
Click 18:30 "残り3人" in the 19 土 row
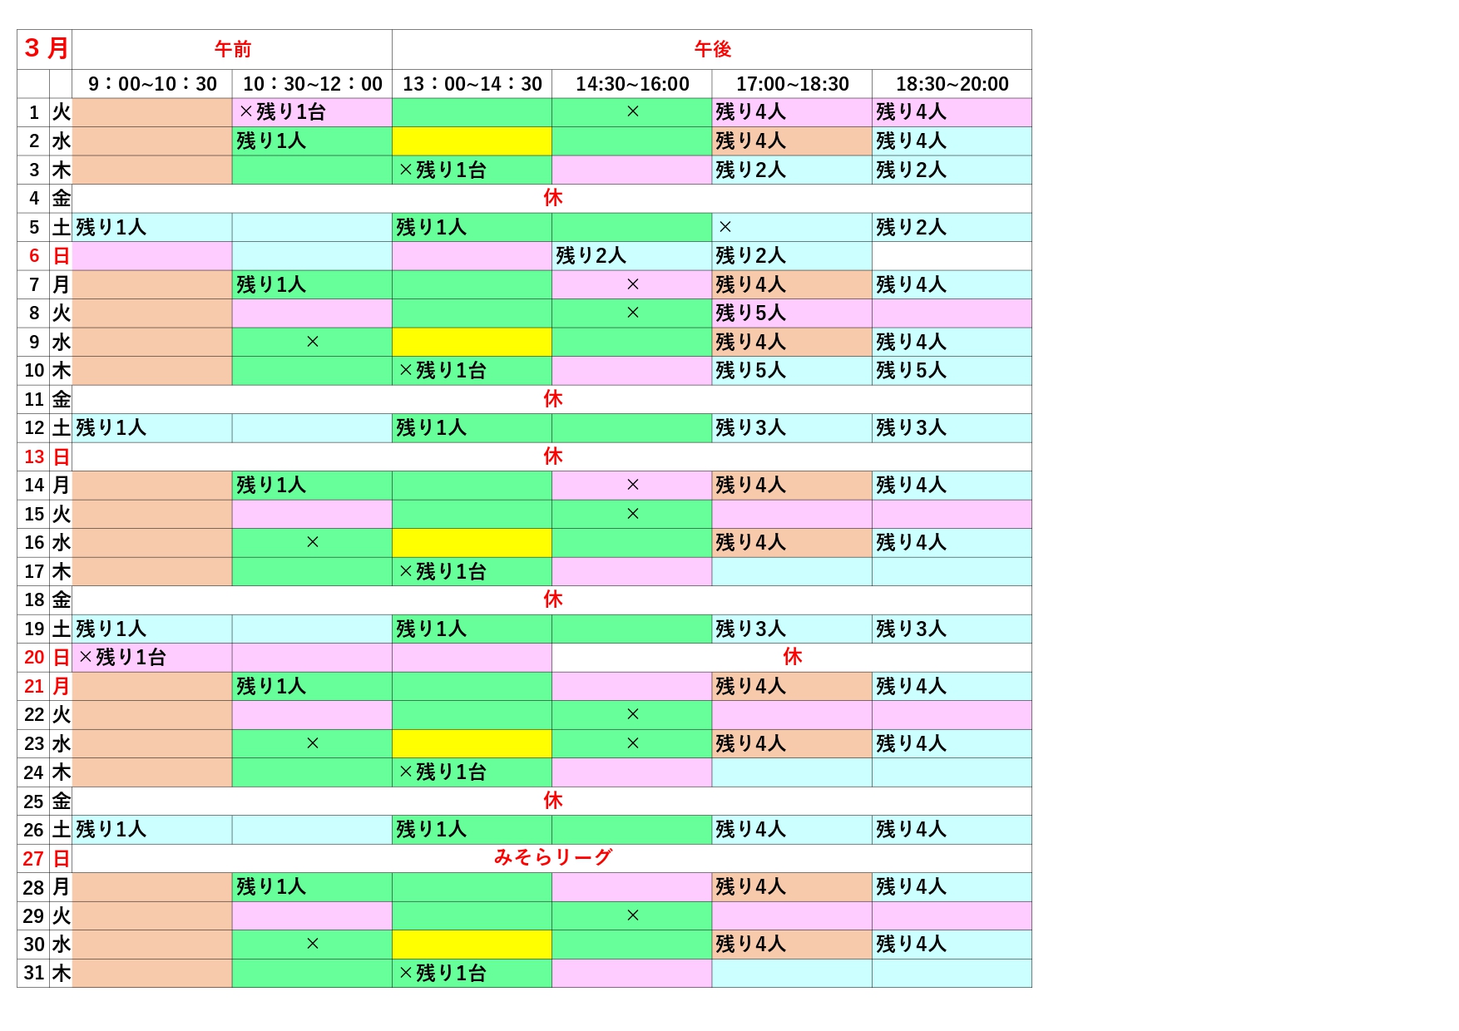tap(911, 629)
